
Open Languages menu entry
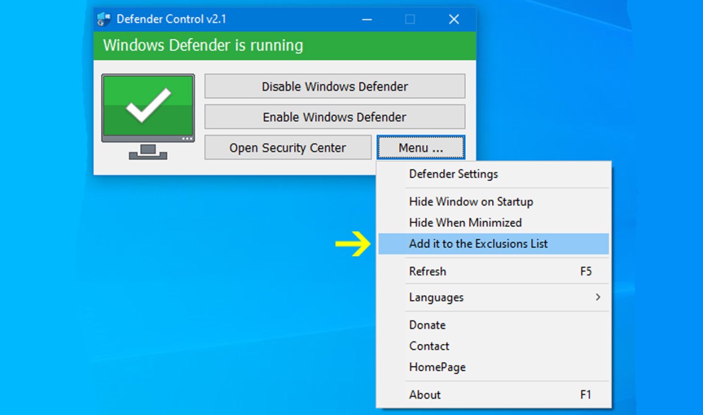pos(436,298)
